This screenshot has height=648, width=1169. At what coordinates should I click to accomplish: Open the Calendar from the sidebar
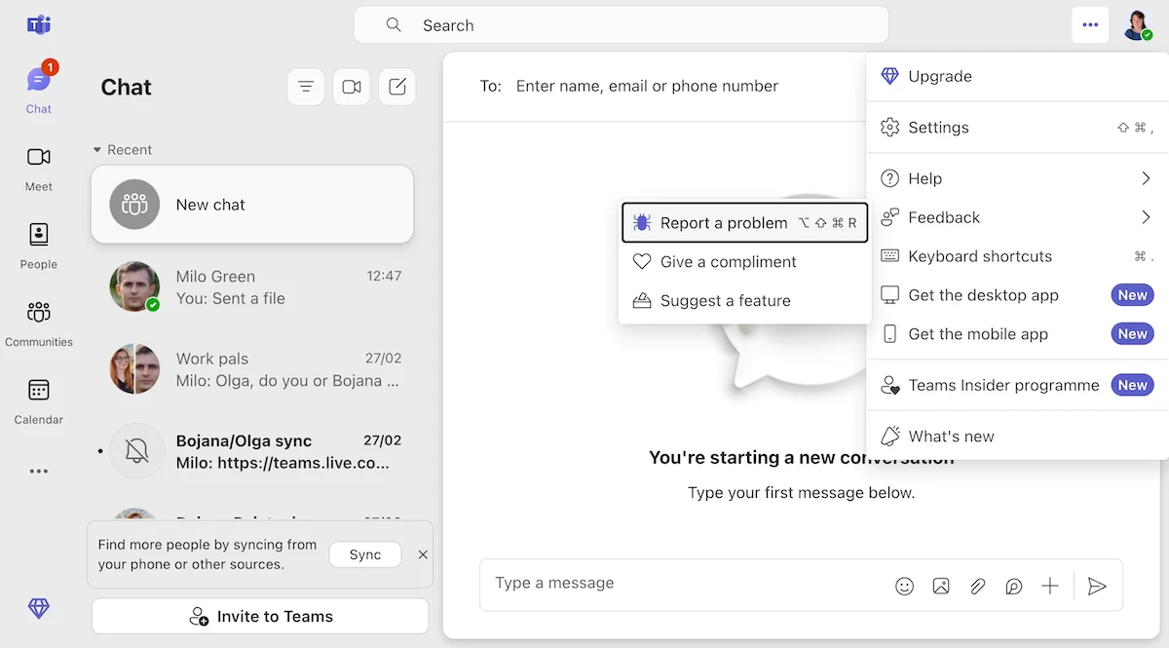(38, 400)
